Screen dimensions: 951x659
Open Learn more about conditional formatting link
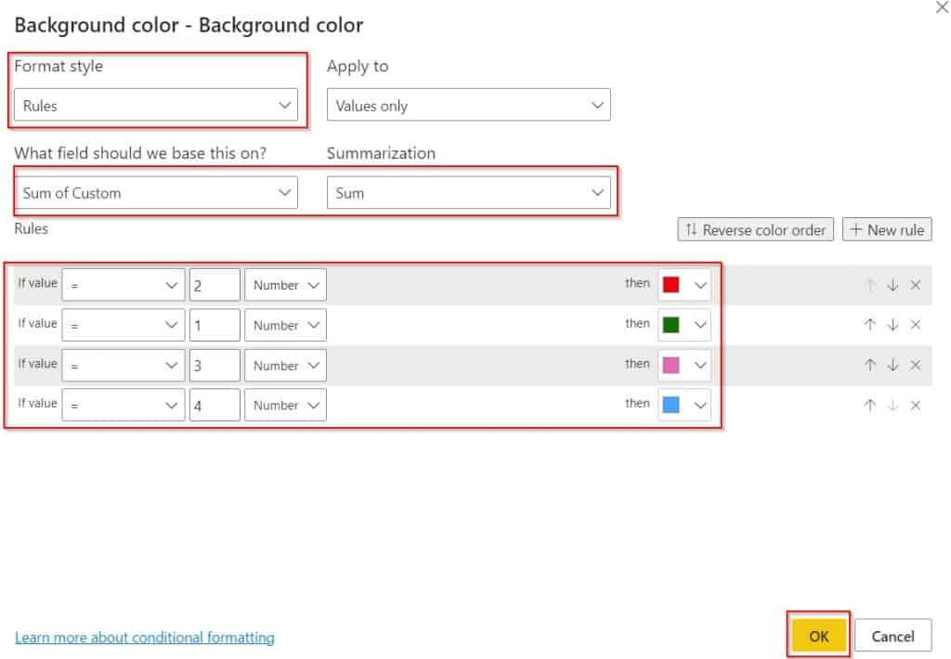[x=144, y=637]
